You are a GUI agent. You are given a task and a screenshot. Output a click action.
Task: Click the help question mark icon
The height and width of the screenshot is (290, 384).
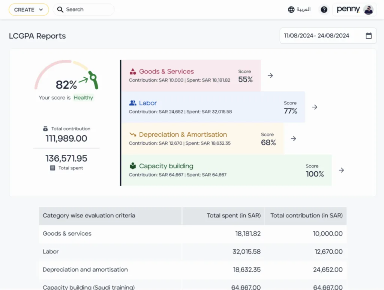pyautogui.click(x=324, y=9)
